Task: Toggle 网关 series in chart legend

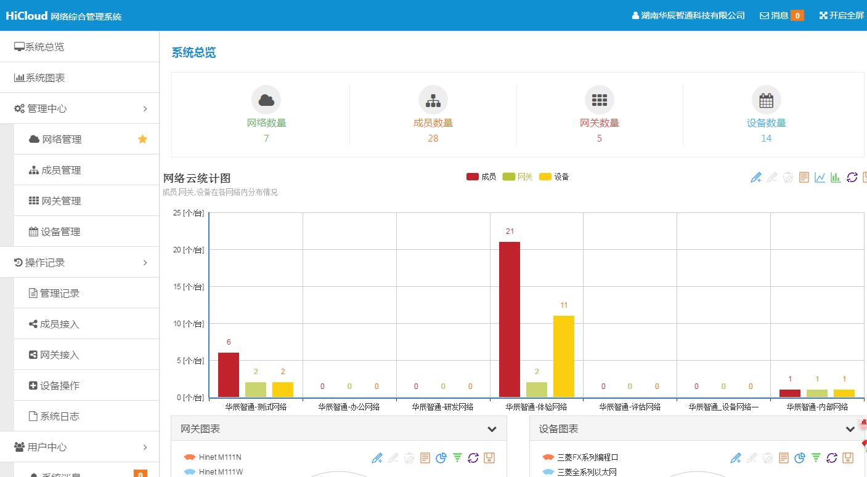Action: coord(518,177)
